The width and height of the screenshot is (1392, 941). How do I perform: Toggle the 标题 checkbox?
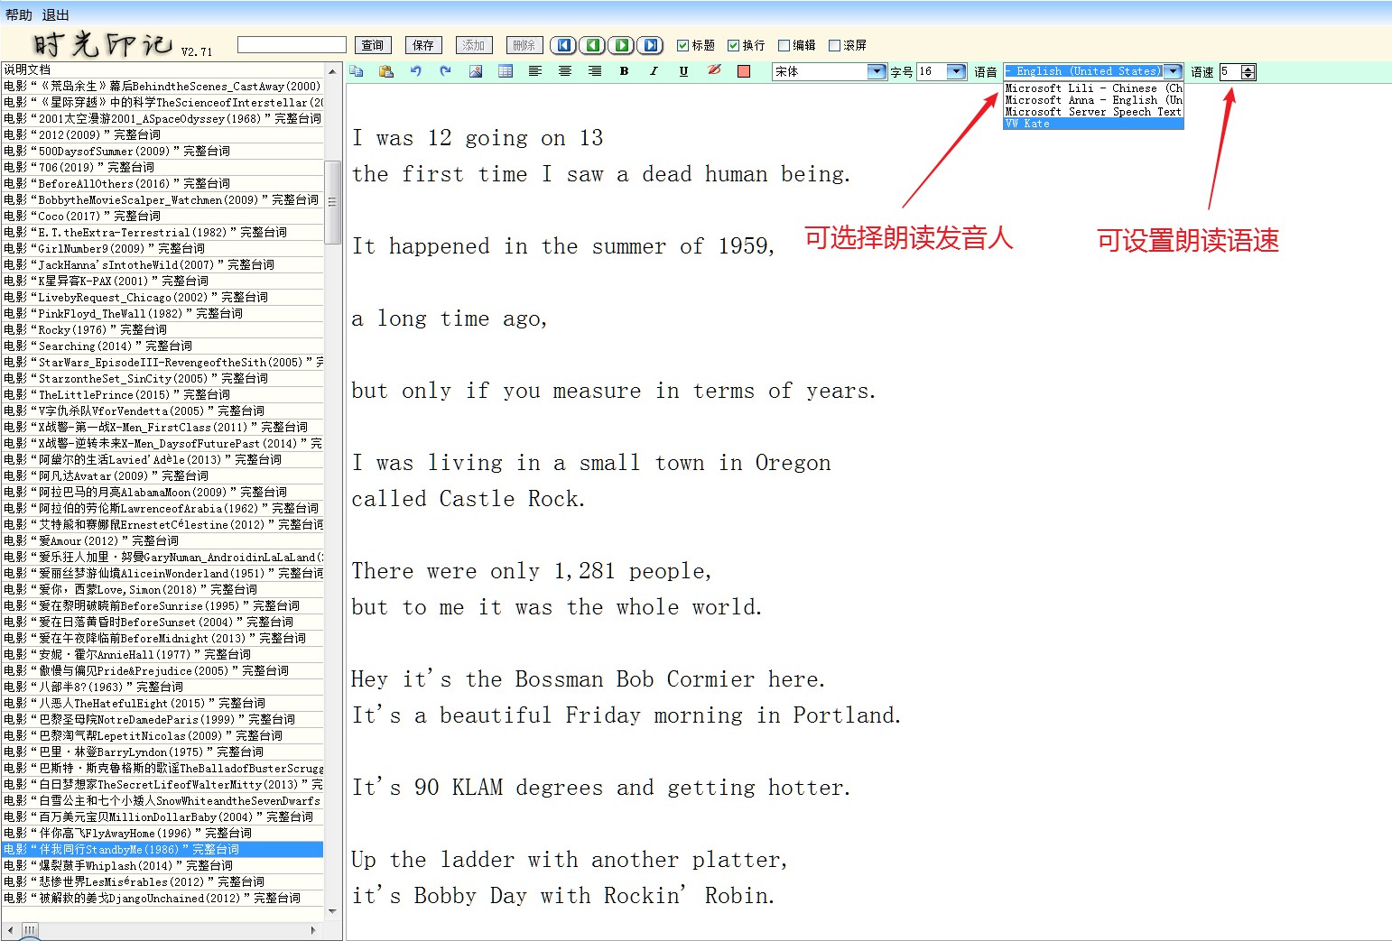coord(683,45)
